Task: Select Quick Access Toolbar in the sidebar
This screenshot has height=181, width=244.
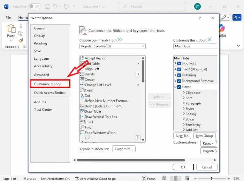Action: 50,93
